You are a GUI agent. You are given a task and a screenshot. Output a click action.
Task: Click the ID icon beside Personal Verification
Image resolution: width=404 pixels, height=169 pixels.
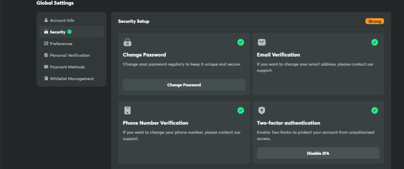[x=46, y=55]
